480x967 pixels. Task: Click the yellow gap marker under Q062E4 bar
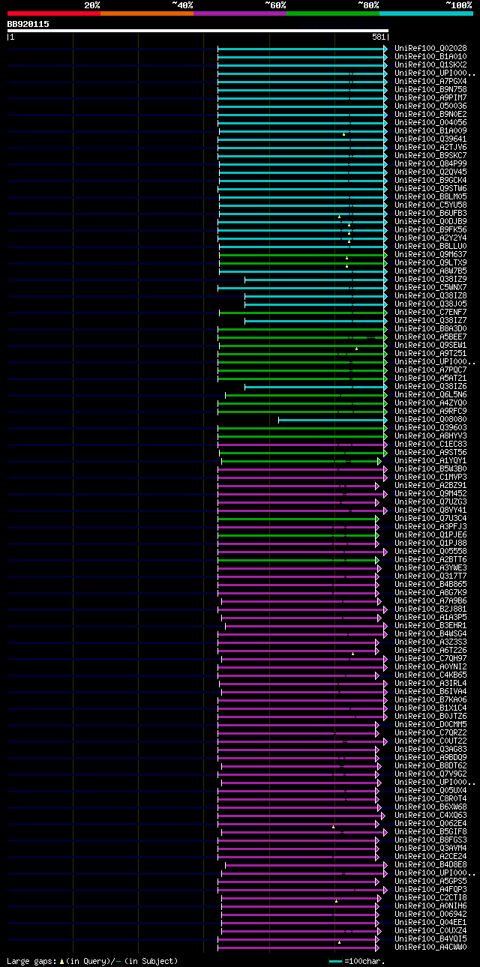tap(333, 827)
